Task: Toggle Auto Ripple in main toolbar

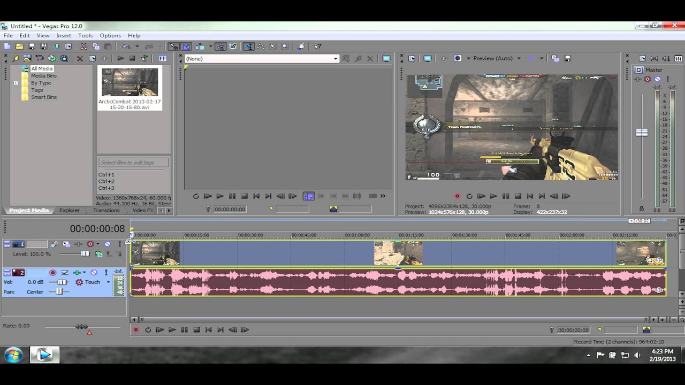Action: (x=199, y=47)
